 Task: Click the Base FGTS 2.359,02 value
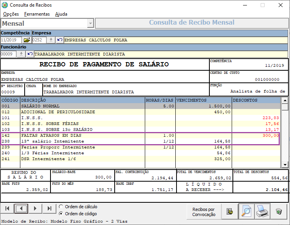click(x=37, y=190)
